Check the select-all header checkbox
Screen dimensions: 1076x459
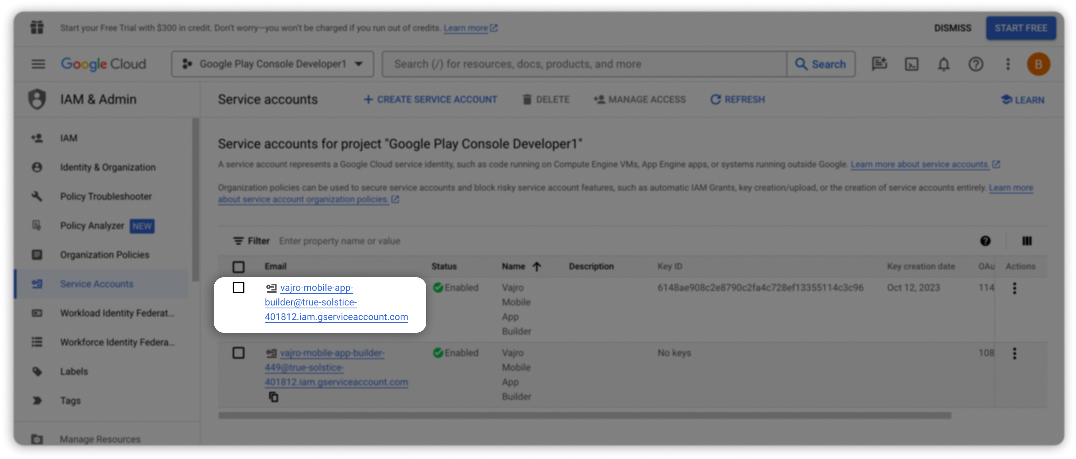point(238,267)
